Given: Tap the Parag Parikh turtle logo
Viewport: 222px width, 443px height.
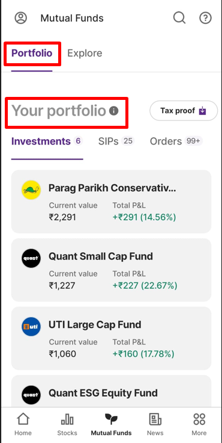Looking at the screenshot, I should (x=31, y=190).
